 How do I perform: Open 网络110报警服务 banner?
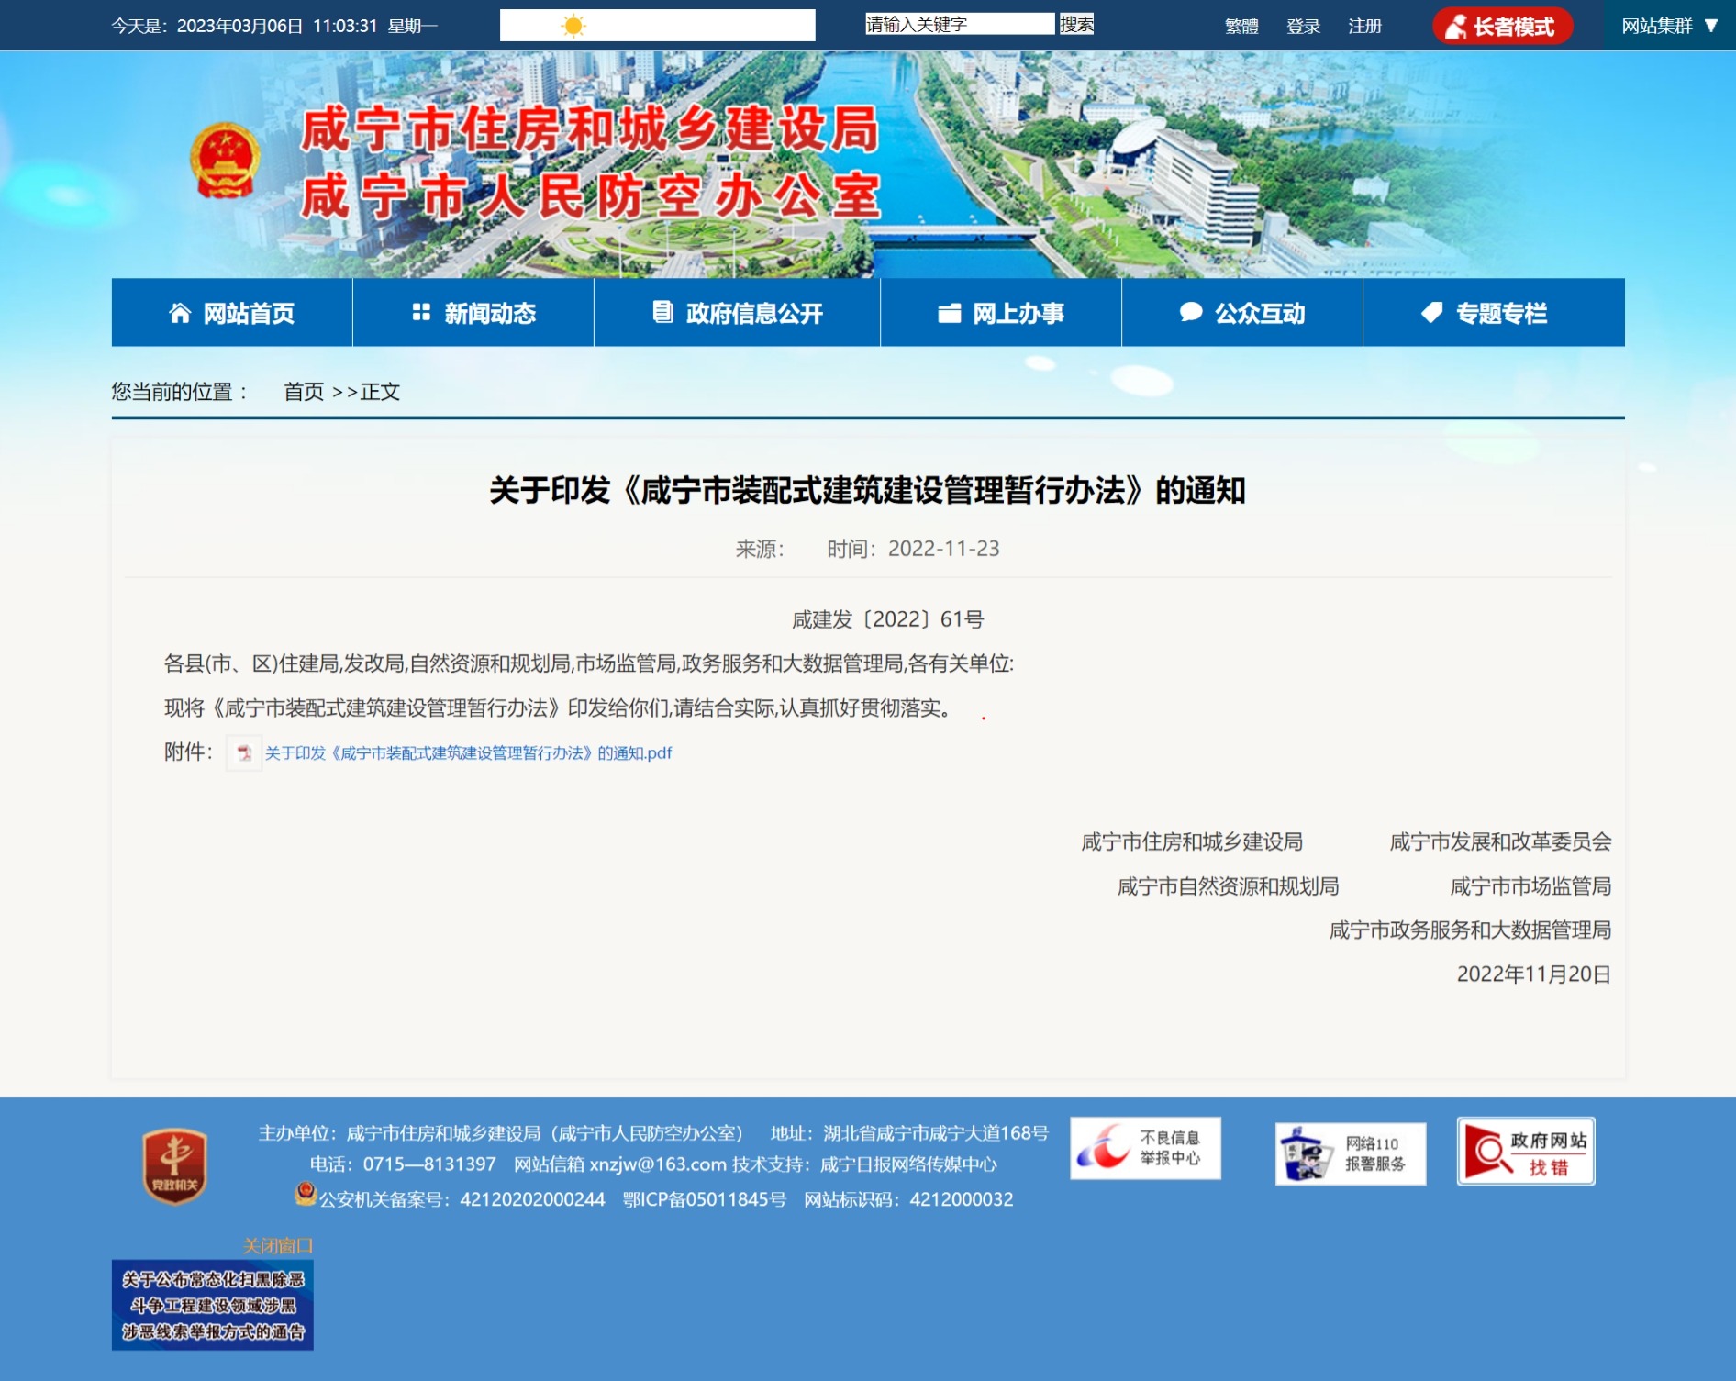point(1351,1153)
